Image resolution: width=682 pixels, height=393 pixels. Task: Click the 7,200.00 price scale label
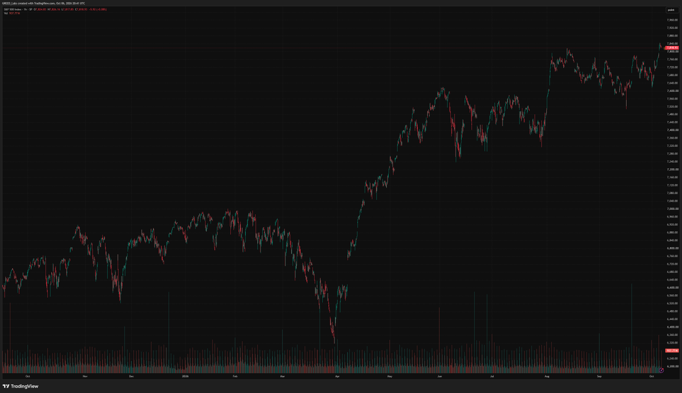672,169
